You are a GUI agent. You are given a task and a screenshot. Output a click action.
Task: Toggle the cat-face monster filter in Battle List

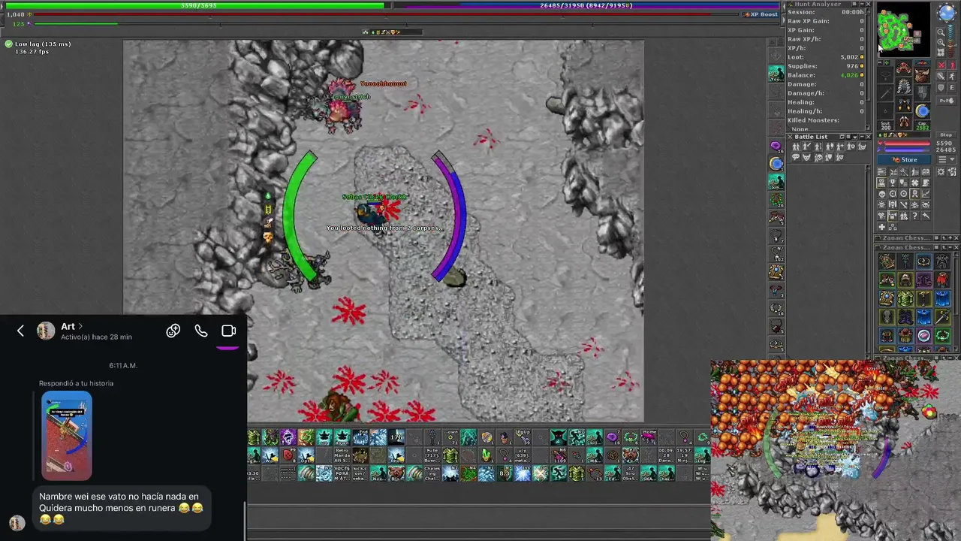click(806, 157)
